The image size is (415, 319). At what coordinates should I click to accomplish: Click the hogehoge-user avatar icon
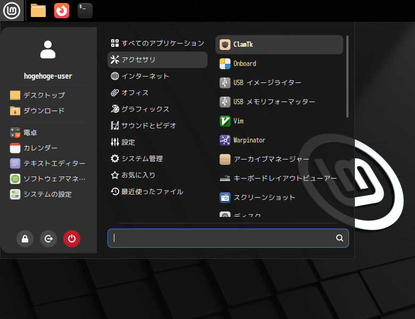pos(48,49)
